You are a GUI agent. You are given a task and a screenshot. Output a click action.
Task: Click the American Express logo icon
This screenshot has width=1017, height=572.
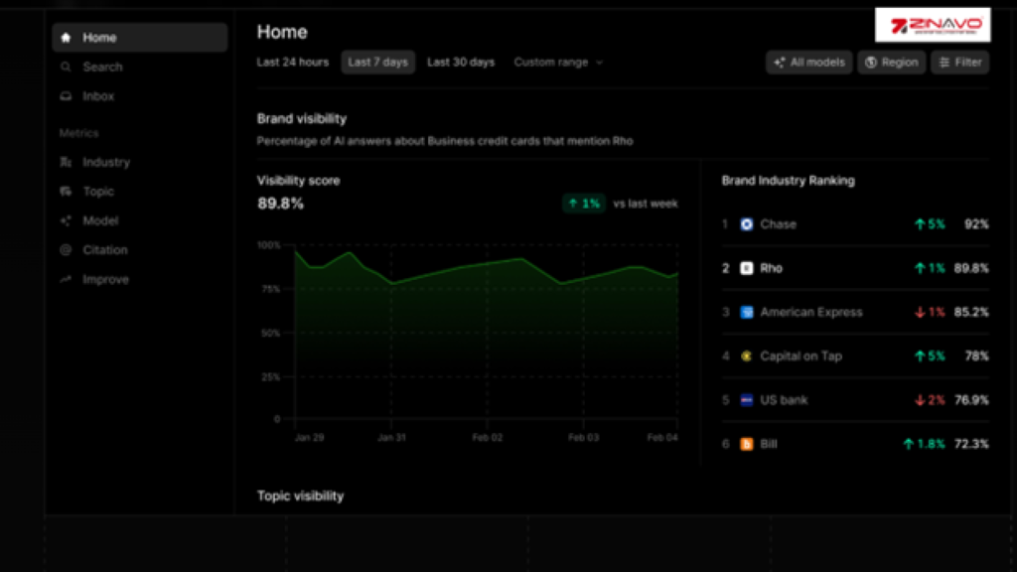point(747,312)
